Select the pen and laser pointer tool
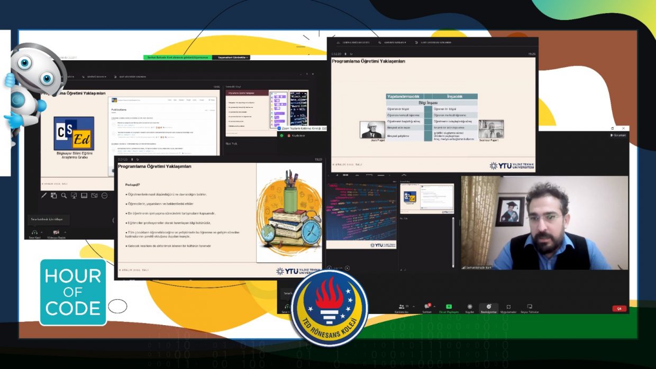 [44, 196]
